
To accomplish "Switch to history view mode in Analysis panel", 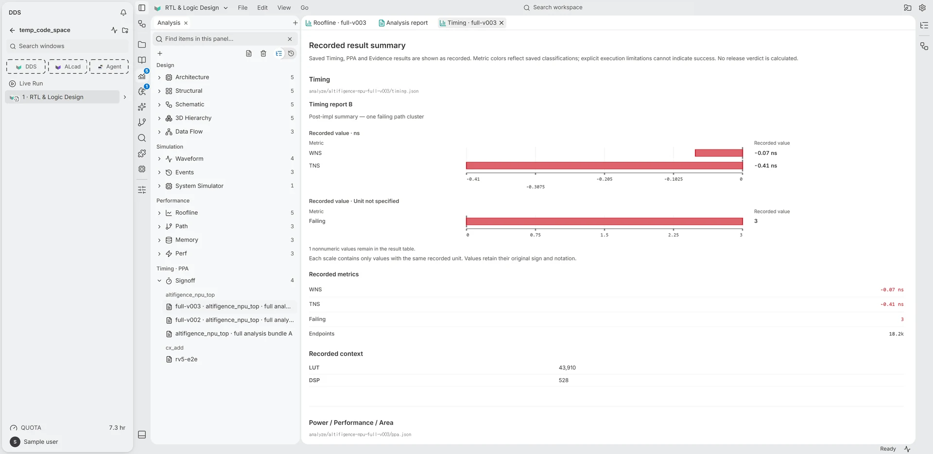I will 291,53.
